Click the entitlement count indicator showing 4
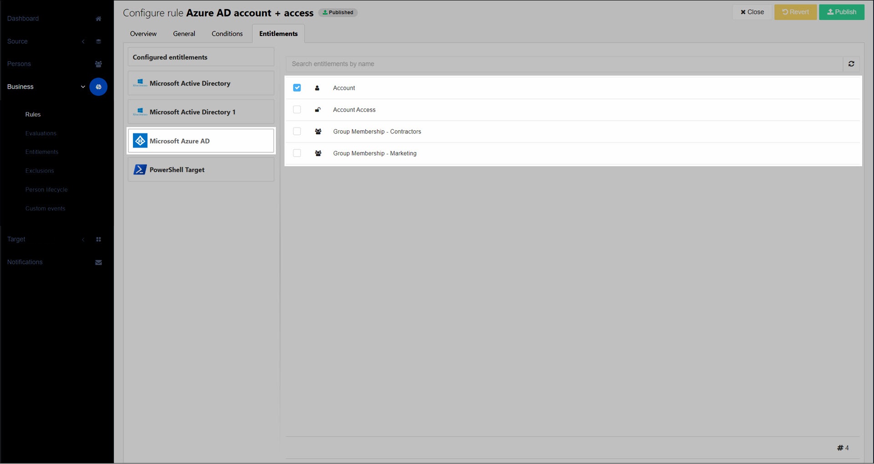The image size is (874, 464). (x=843, y=448)
